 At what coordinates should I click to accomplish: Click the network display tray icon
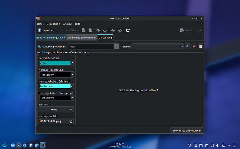(x=223, y=145)
